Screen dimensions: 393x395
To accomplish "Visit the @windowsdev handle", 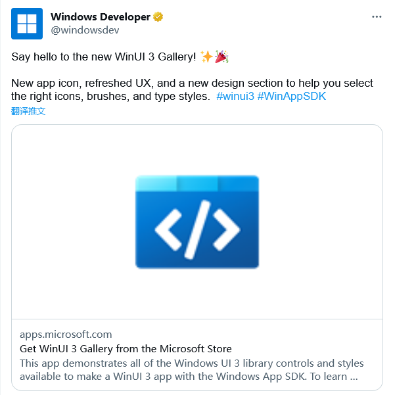I will (85, 30).
